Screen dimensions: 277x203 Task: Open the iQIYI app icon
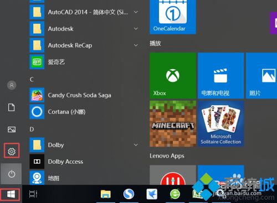pos(37,62)
